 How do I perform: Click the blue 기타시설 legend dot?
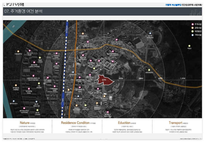coord(192,35)
